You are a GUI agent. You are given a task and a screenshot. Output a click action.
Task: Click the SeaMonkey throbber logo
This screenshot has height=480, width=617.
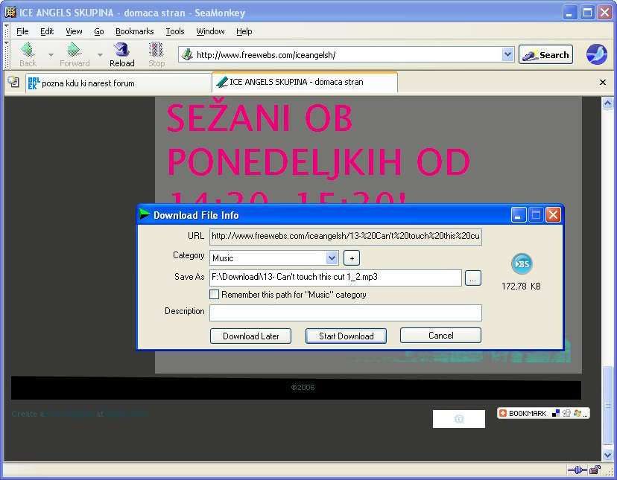(596, 54)
